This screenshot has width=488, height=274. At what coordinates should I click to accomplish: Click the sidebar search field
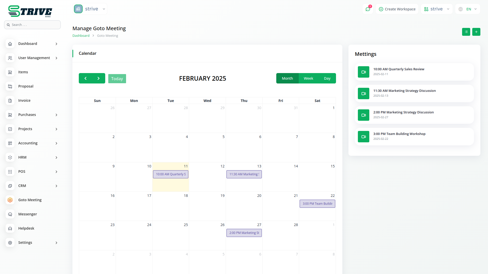tap(33, 25)
